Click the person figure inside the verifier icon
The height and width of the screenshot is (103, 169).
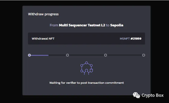tap(86, 72)
